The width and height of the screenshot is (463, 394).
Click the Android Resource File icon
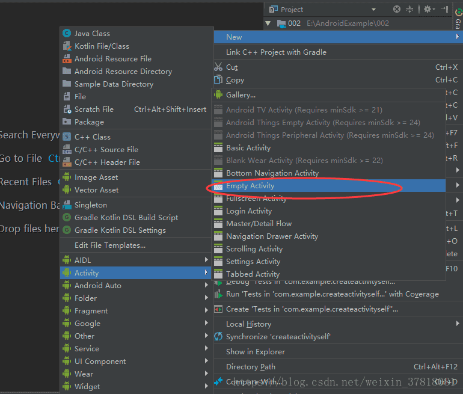pyautogui.click(x=67, y=59)
